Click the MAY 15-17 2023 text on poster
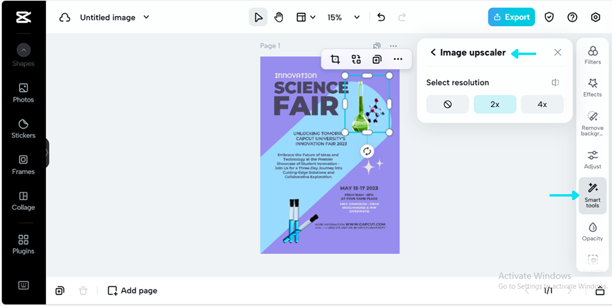This screenshot has width=612, height=306. [x=359, y=188]
